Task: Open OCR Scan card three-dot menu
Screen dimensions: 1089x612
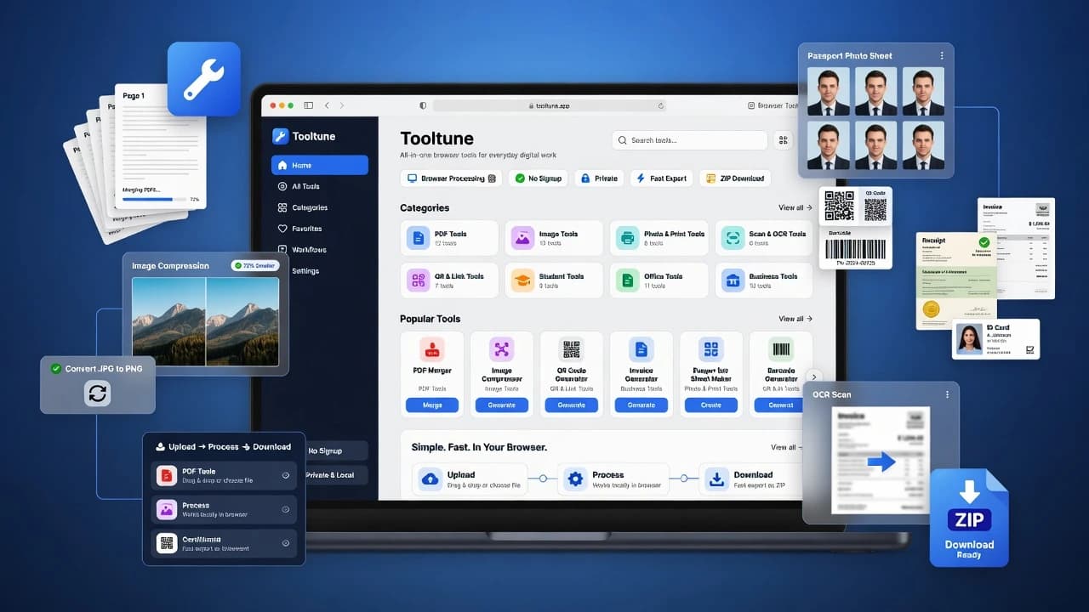Action: pos(947,394)
